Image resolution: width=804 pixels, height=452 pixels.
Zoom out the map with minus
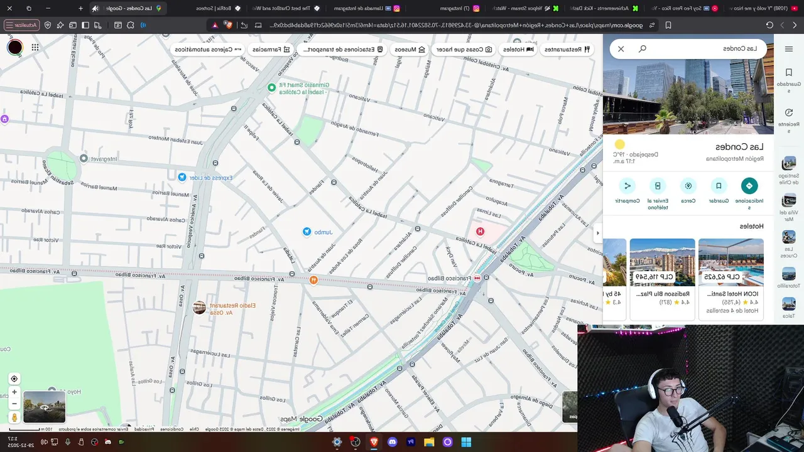point(14,403)
